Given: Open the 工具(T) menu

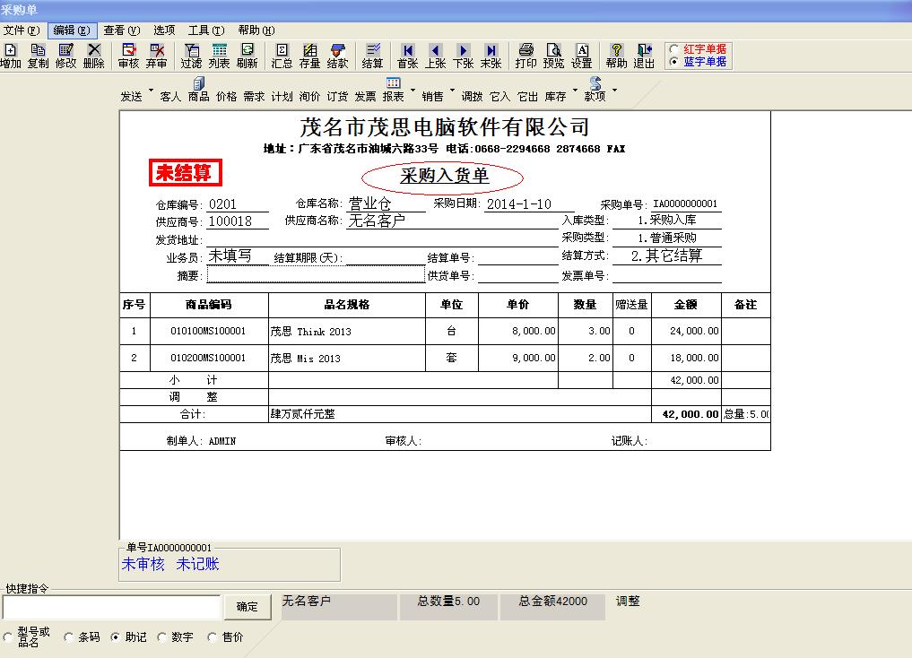Looking at the screenshot, I should pyautogui.click(x=206, y=30).
